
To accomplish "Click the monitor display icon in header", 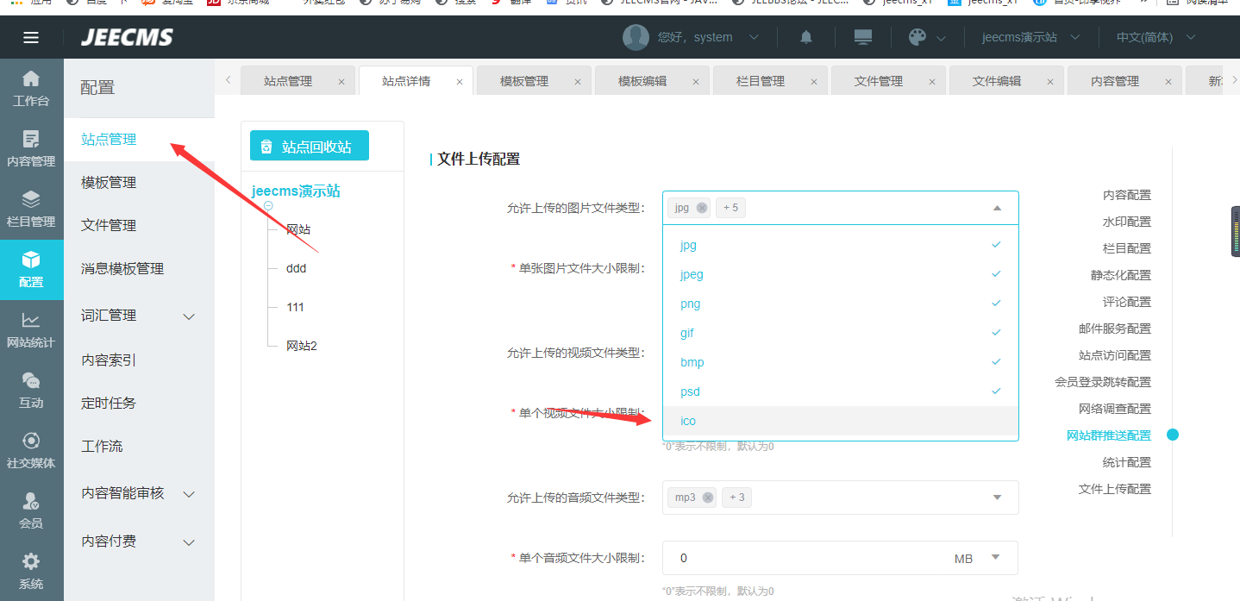I will [x=862, y=37].
